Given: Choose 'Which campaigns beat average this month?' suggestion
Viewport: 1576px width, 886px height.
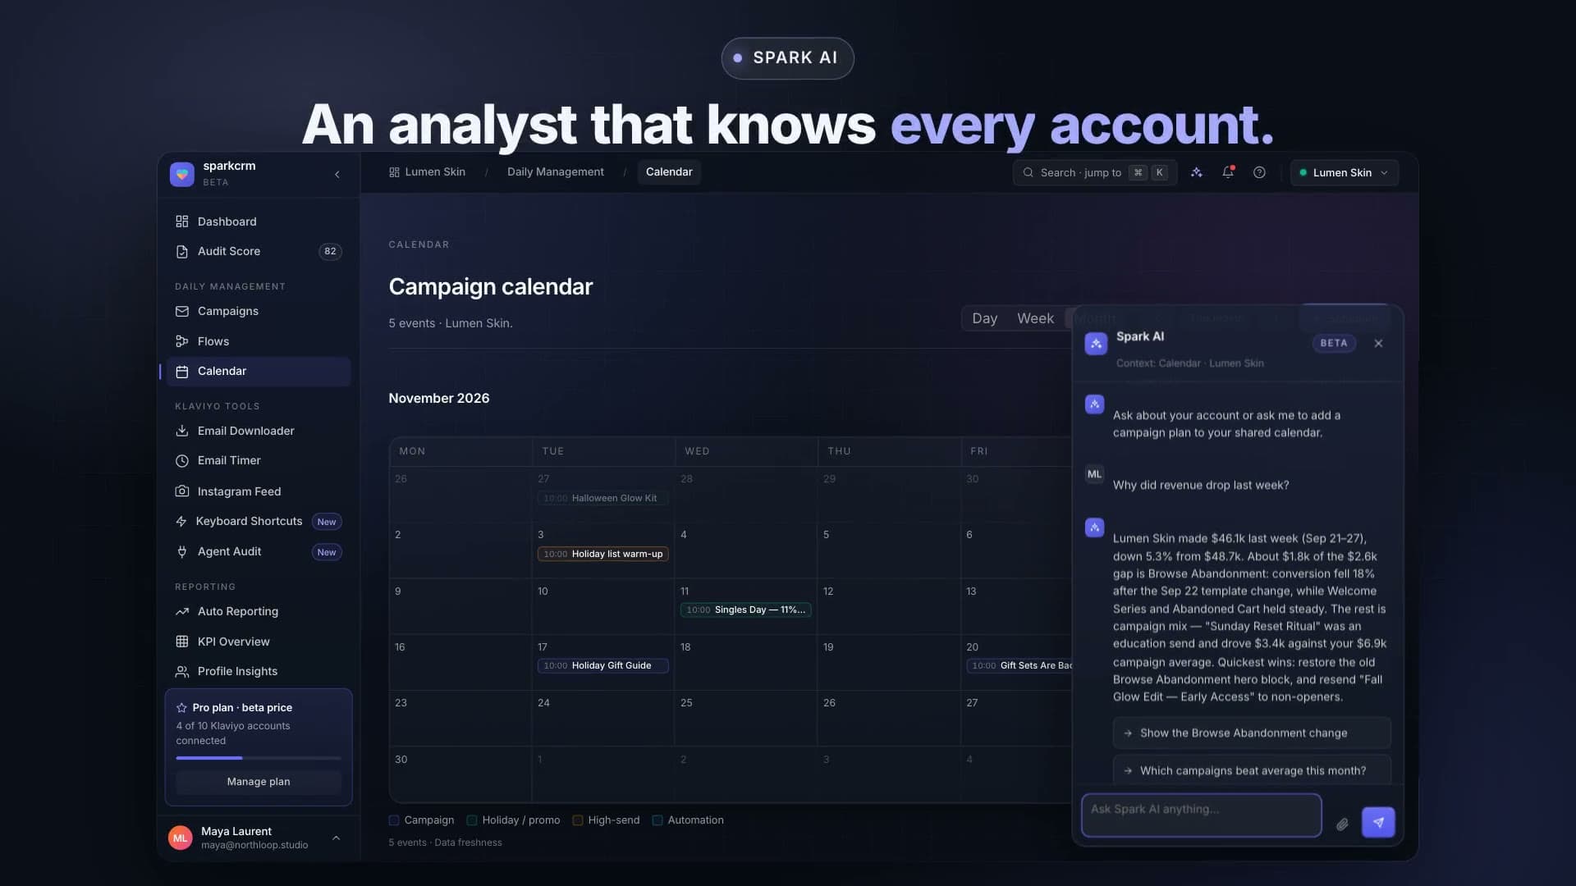Looking at the screenshot, I should 1252,770.
